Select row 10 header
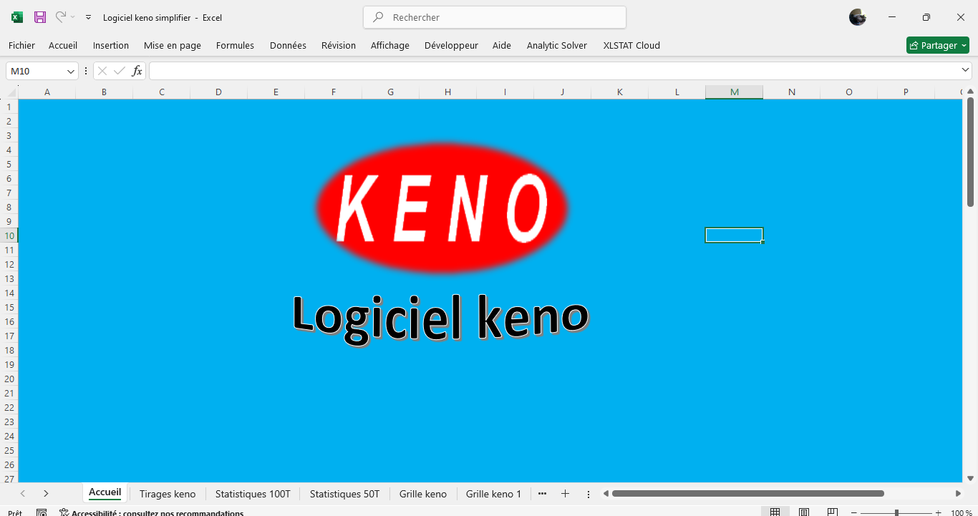Image resolution: width=978 pixels, height=516 pixels. [x=9, y=235]
